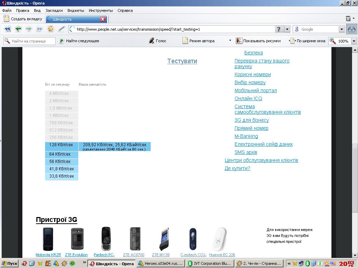Image resolution: width=358 pixels, height=268 pixels.
Task: Activate the Голос voice button
Action: pyautogui.click(x=158, y=41)
